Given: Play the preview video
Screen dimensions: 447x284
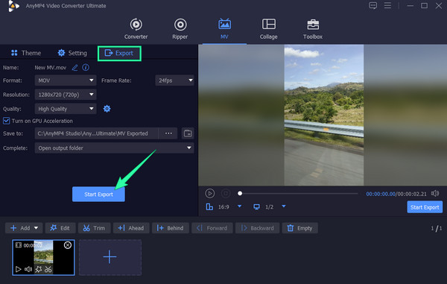Looking at the screenshot, I should point(210,193).
